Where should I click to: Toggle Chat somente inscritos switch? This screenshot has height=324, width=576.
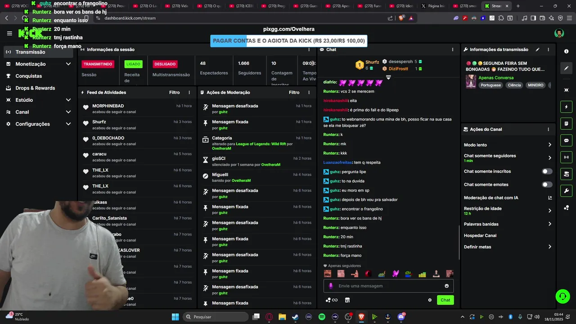[547, 171]
